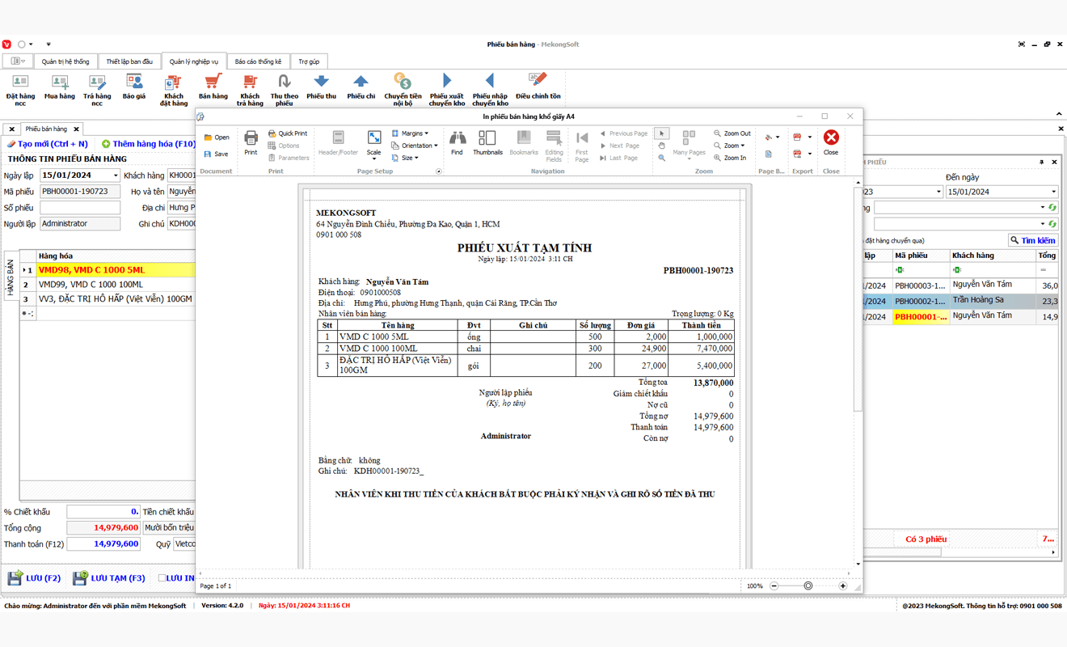This screenshot has height=647, width=1067.
Task: Tick the LƯU IN checkbox
Action: coord(162,578)
